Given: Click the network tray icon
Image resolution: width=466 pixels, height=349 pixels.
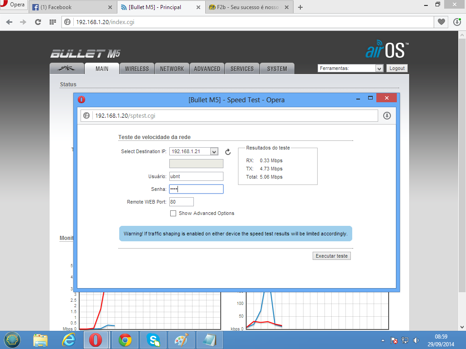Looking at the screenshot, I should point(405,340).
